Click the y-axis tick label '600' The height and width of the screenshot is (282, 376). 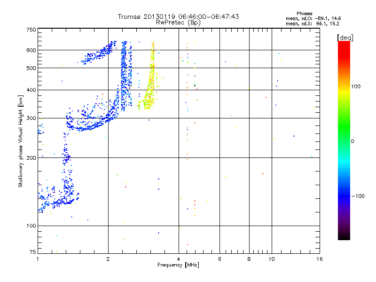click(31, 50)
